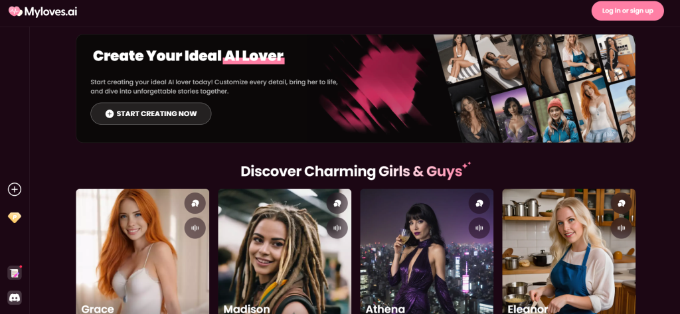Viewport: 680px width, 314px height.
Task: Click the chat icon on Eleanor's card
Action: (x=622, y=203)
